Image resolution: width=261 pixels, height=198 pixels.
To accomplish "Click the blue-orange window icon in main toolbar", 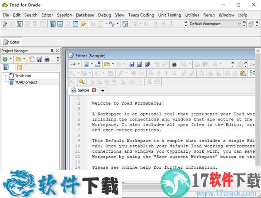I will coord(125,24).
